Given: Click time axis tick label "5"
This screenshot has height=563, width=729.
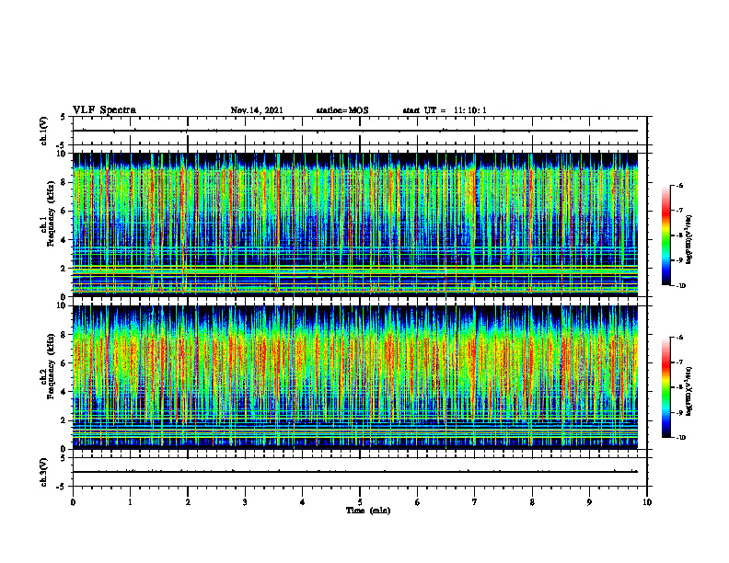Looking at the screenshot, I should (x=360, y=502).
